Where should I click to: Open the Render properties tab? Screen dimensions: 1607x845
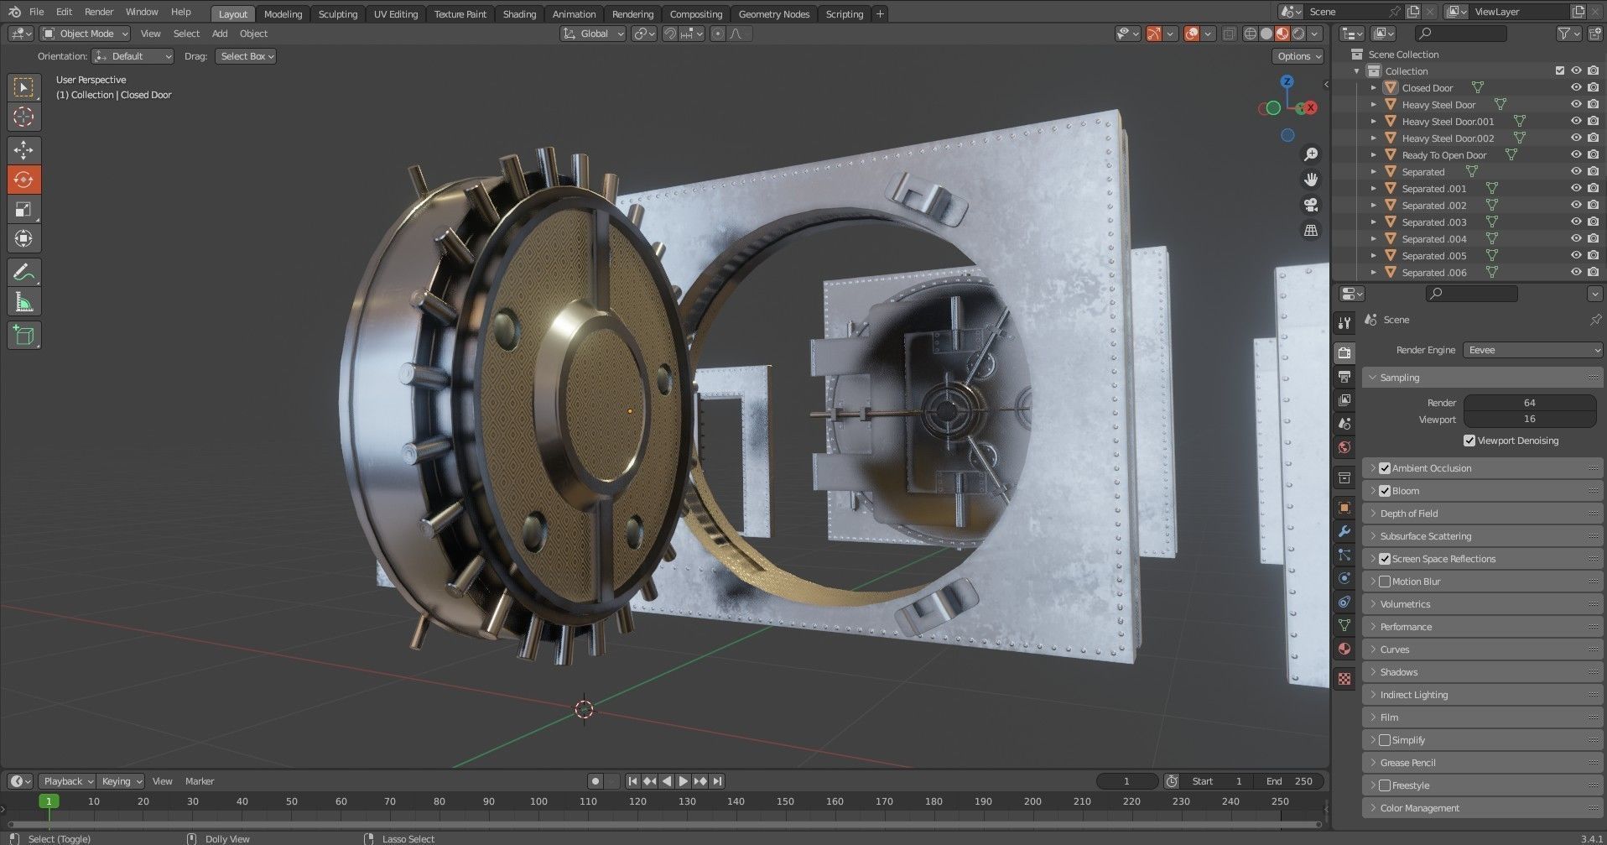click(1344, 352)
